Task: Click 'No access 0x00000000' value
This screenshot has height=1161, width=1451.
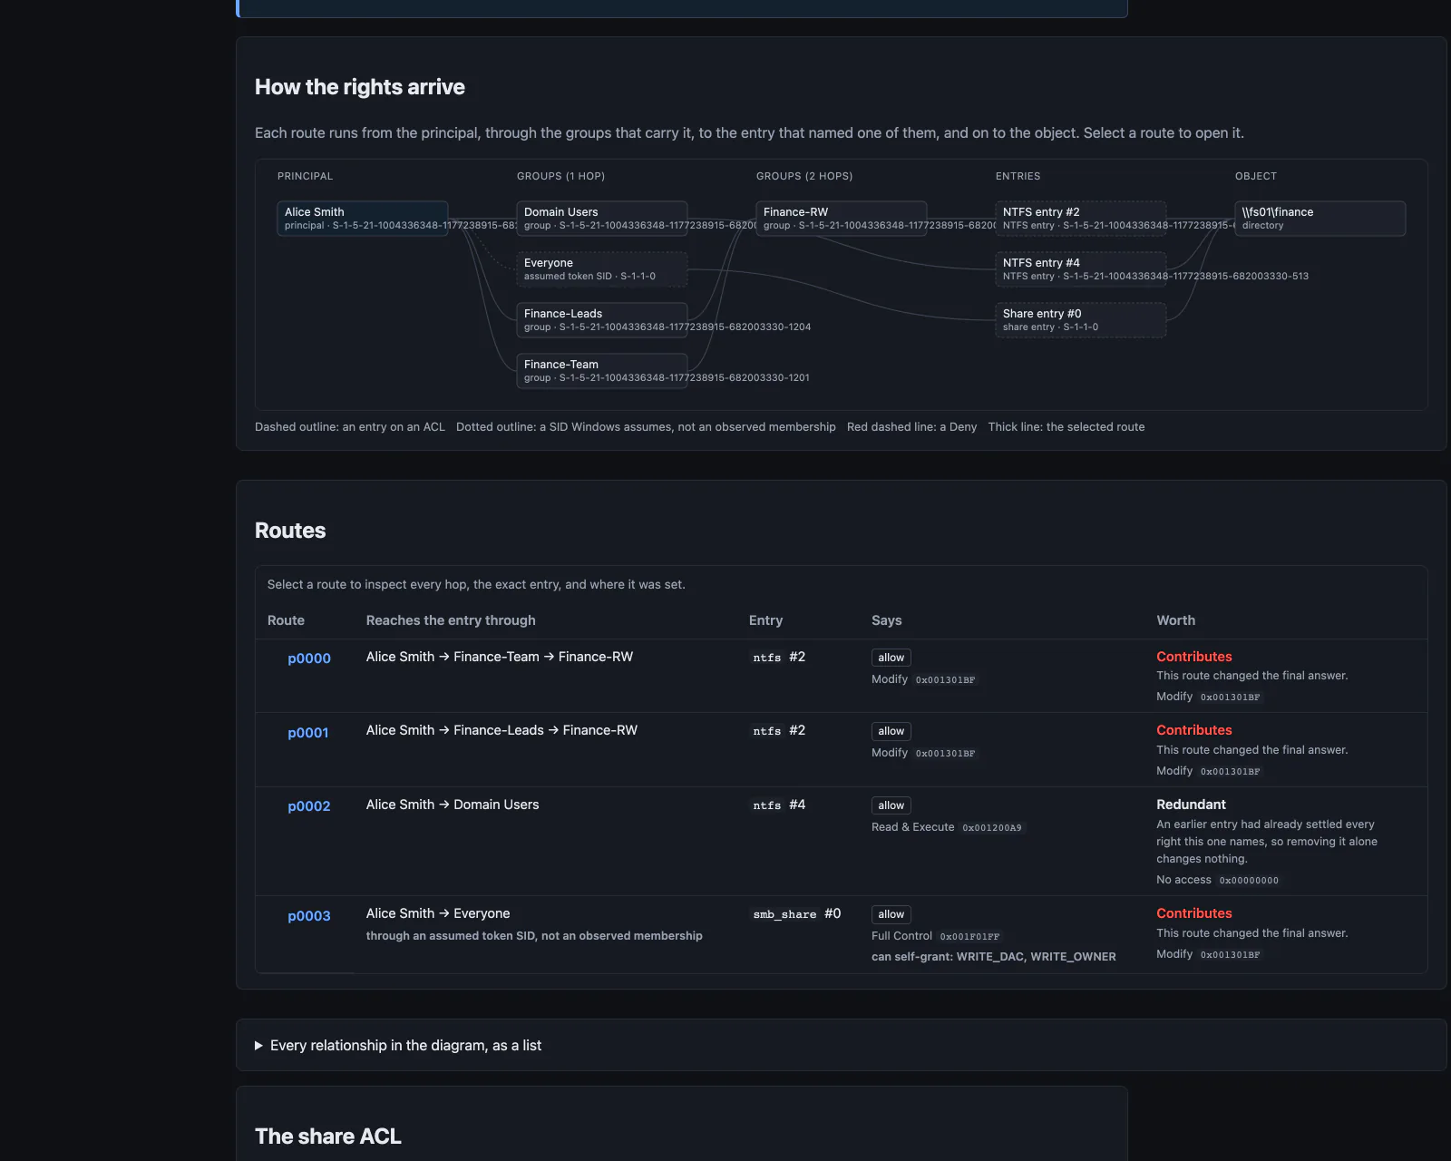Action: click(1219, 880)
